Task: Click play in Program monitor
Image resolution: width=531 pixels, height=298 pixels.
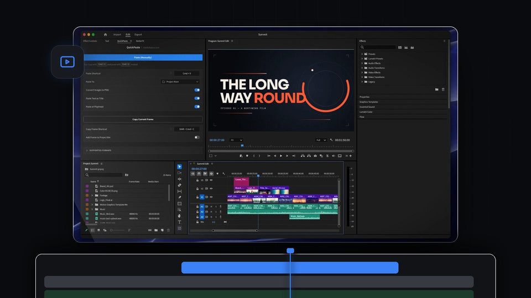Action: click(x=281, y=156)
